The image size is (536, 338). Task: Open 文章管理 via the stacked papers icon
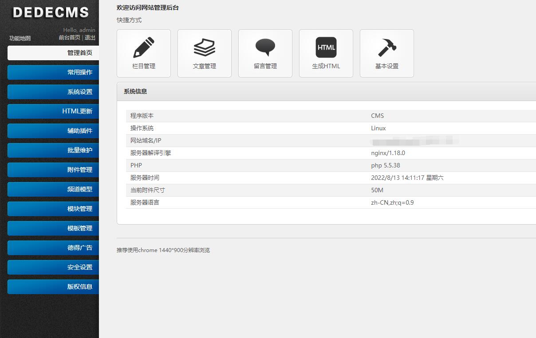click(x=205, y=48)
